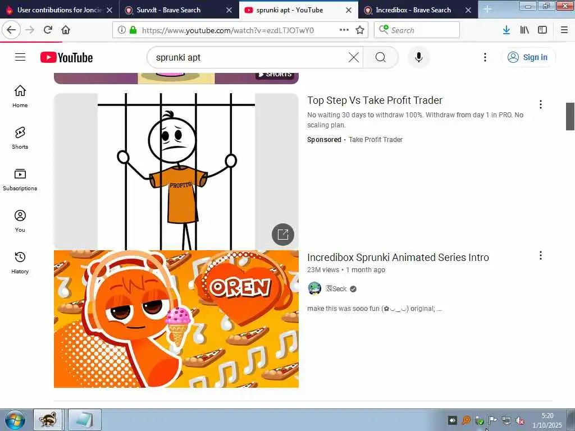Open the YouTube guide hamburger menu
This screenshot has width=575, height=431.
click(x=20, y=57)
